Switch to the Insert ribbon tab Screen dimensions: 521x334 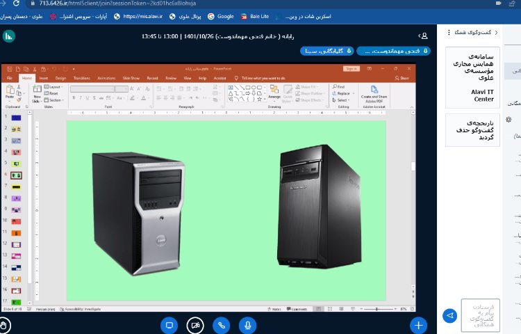click(x=43, y=78)
